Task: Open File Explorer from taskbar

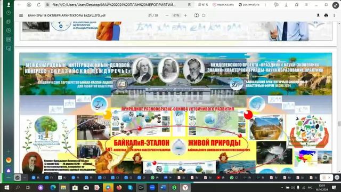Action: [x=63, y=187]
